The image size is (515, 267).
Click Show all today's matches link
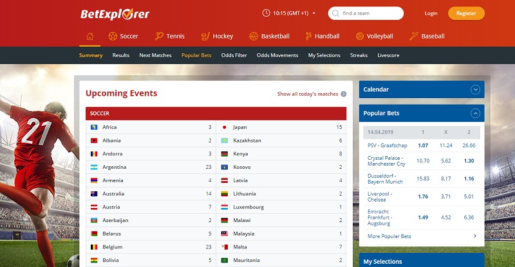[308, 94]
